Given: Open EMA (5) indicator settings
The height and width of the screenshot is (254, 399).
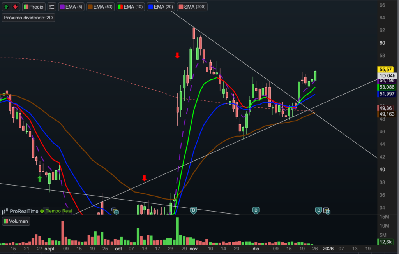Looking at the screenshot, I should pos(72,7).
